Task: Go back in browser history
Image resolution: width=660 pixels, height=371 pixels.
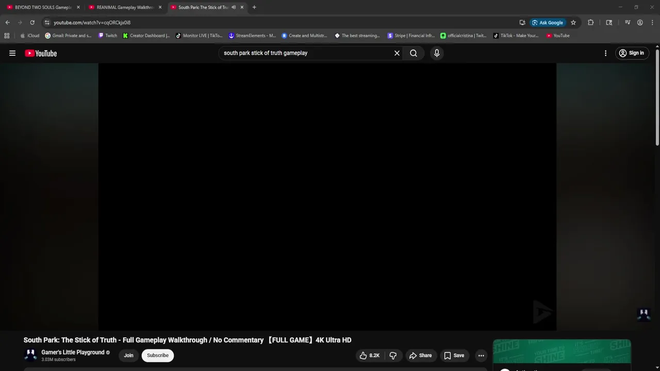Action: (x=8, y=23)
